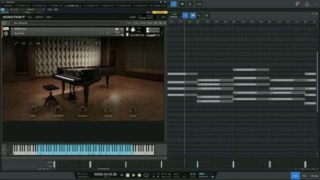The image size is (320, 180).
Task: Open the user profile avatar
Action: click(x=298, y=4)
